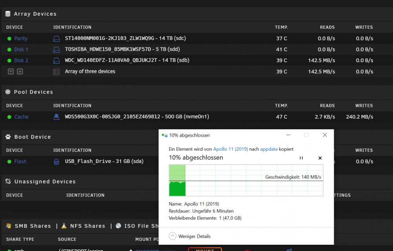Open the Cache device link
Viewport: 393px width, 251px height.
click(21, 117)
